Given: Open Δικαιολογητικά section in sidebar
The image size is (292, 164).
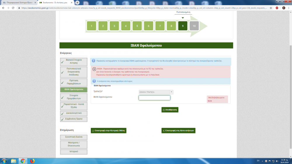Looking at the screenshot, I should [x=74, y=113].
